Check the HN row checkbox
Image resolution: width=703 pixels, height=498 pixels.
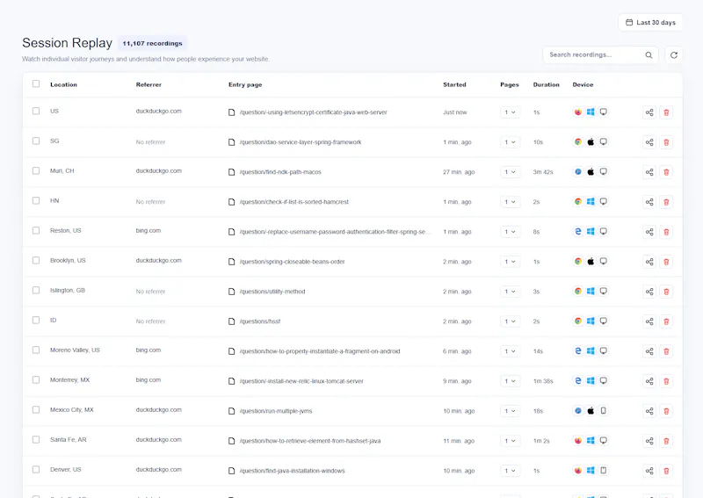point(36,200)
